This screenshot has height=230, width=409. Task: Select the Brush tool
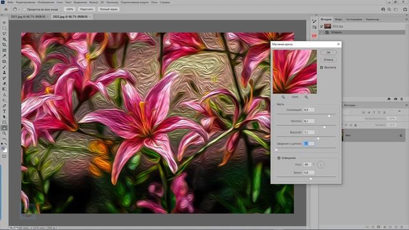tap(4, 67)
